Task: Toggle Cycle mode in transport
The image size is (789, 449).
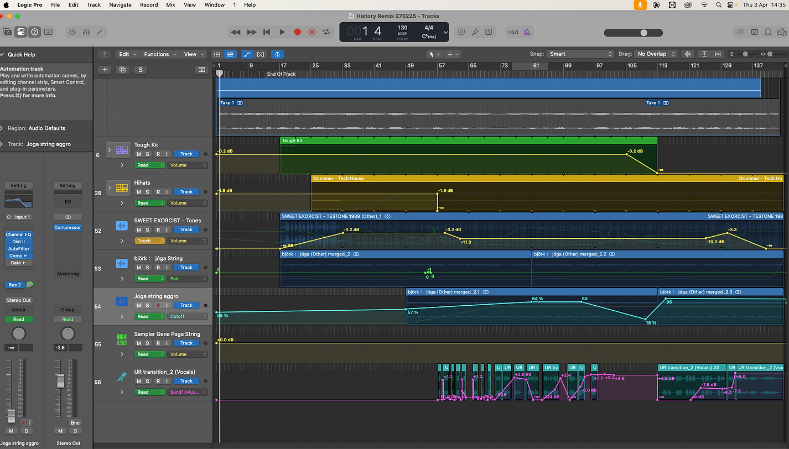Action: click(x=327, y=32)
